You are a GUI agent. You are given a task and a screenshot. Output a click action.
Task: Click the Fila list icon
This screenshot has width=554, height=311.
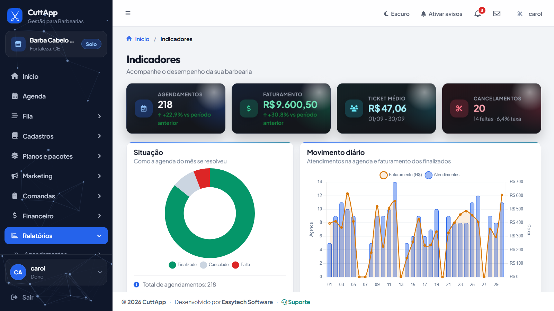point(15,116)
